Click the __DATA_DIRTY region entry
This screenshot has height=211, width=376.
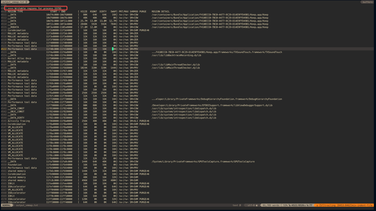pyautogui.click(x=16, y=118)
